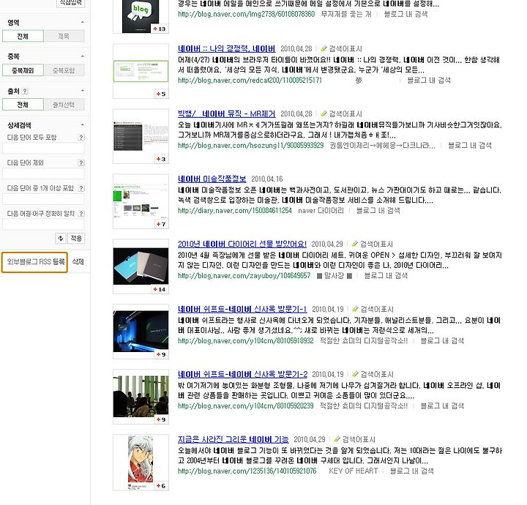Click the 직접입력 button at top

pyautogui.click(x=70, y=3)
